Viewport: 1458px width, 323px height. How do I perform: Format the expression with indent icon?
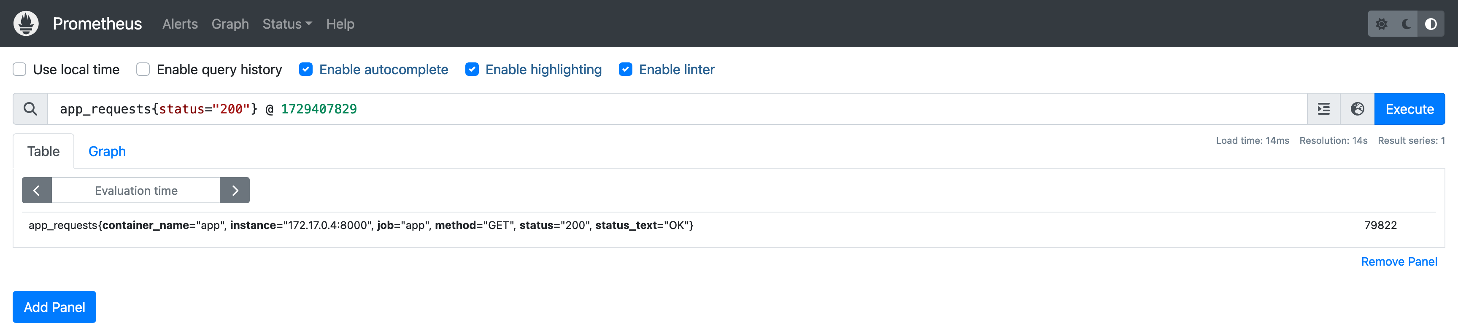[1323, 109]
